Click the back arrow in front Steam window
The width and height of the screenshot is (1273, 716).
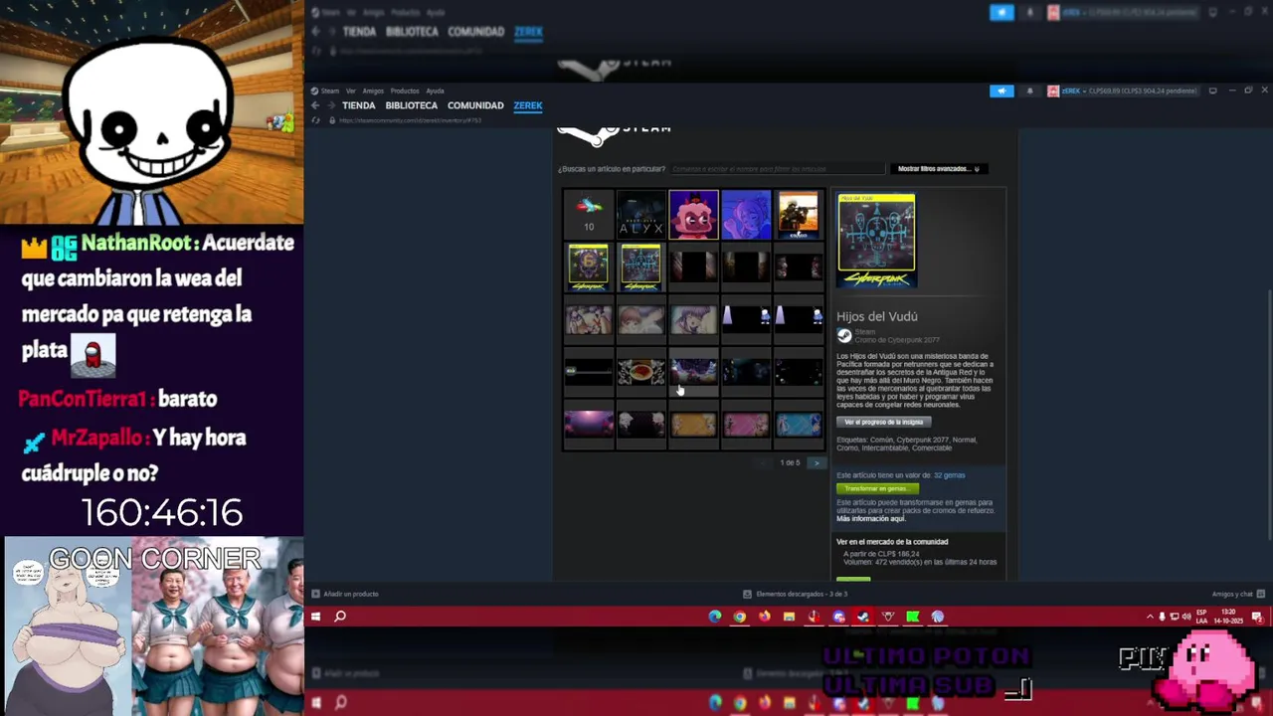tap(315, 105)
